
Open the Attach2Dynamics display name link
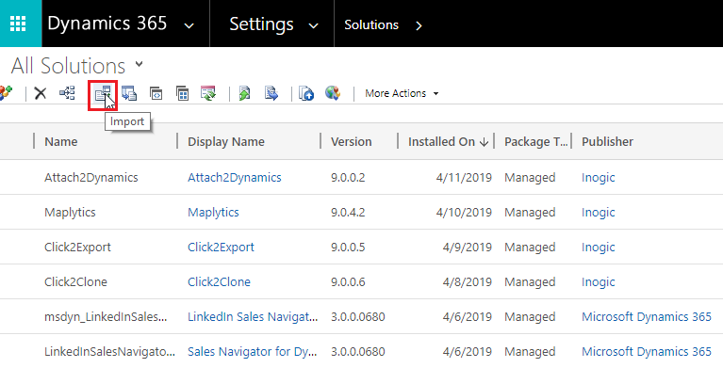point(234,178)
